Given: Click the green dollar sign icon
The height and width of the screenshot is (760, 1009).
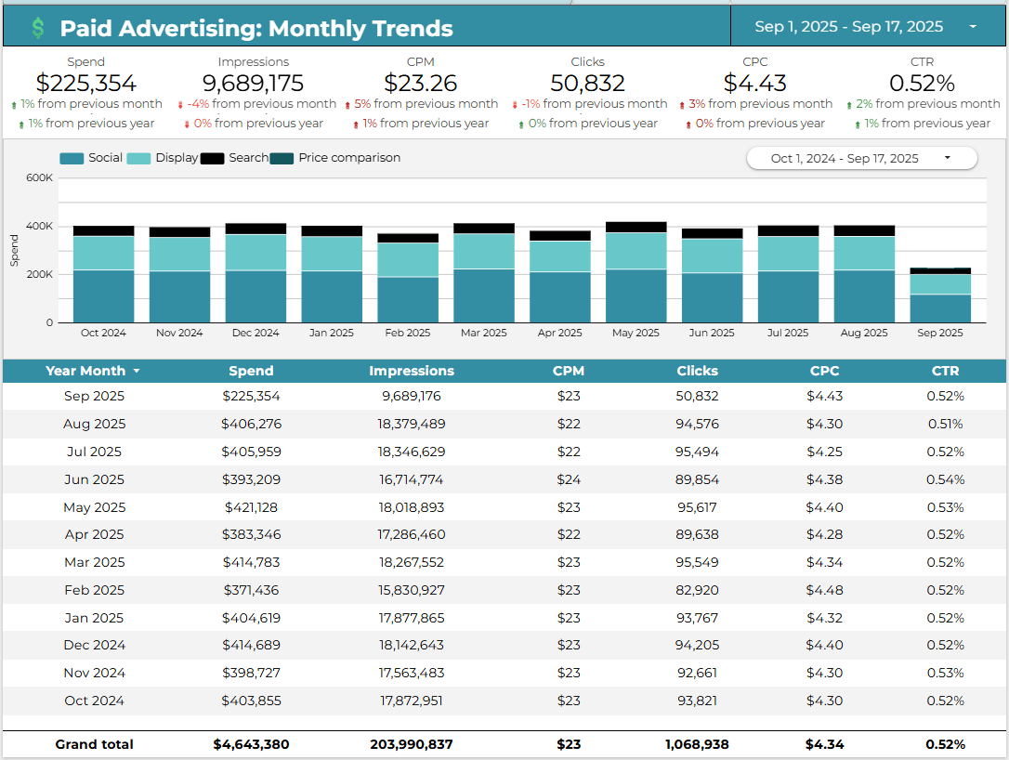Looking at the screenshot, I should tap(38, 27).
